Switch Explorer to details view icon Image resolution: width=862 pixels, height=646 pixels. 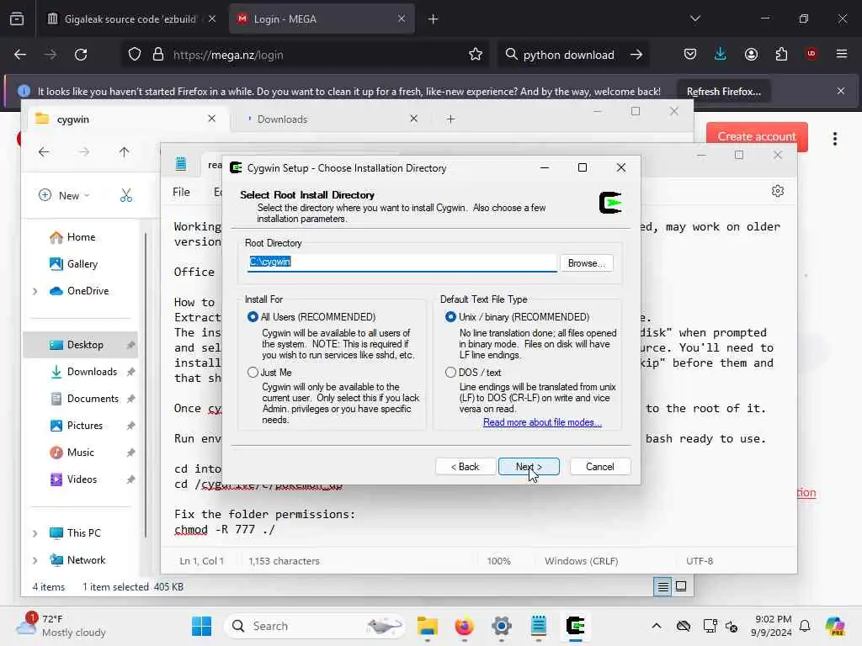[663, 587]
